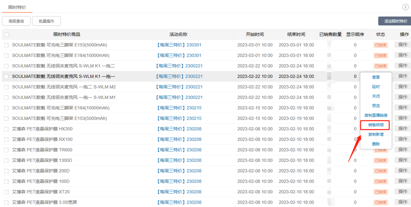Check the row for 可充电三脚架 E153 dated 2023-03-01
The width and height of the screenshot is (411, 207).
pos(6,45)
